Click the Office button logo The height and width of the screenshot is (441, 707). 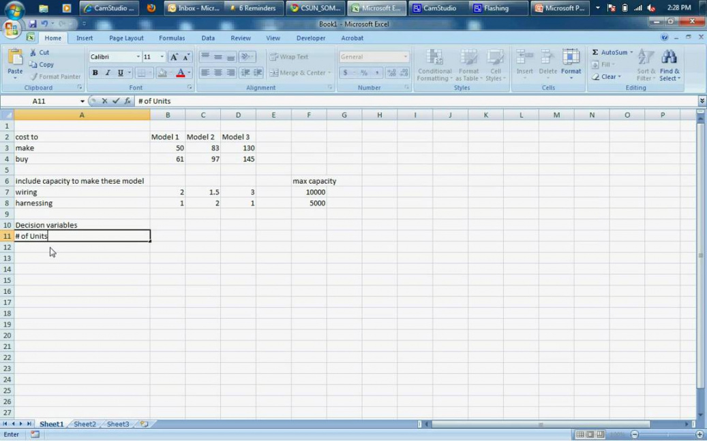pyautogui.click(x=12, y=28)
